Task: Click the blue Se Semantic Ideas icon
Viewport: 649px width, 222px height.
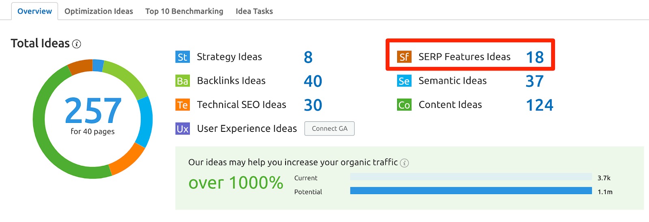Action: pos(404,81)
